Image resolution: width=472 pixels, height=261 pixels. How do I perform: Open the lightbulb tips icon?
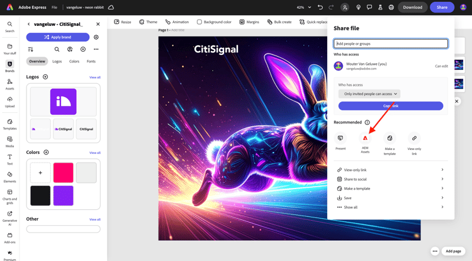click(x=358, y=7)
